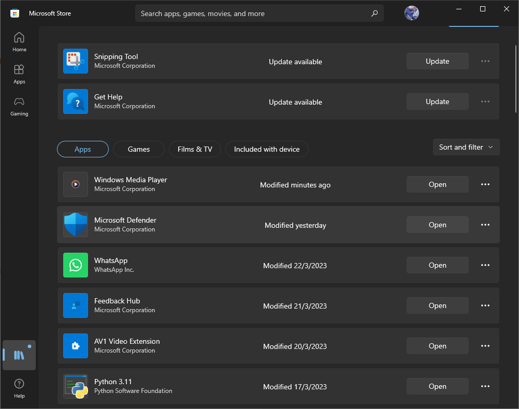The width and height of the screenshot is (519, 409).
Task: Select the Apps filter tab
Action: (x=83, y=149)
